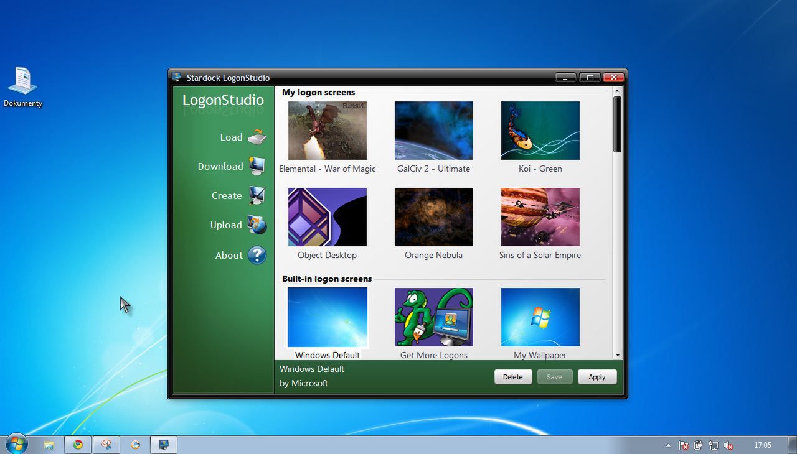Viewport: 797px width, 454px height.
Task: Click the vertical scrollbar thumb
Action: [x=618, y=124]
